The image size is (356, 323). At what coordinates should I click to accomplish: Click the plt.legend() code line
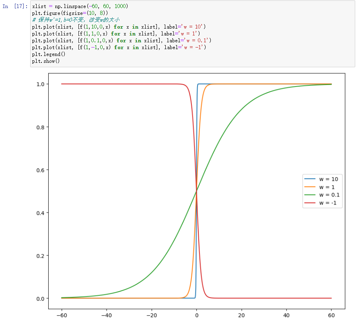(49, 54)
